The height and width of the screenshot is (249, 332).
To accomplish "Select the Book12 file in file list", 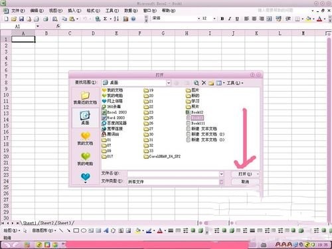I will point(195,112).
